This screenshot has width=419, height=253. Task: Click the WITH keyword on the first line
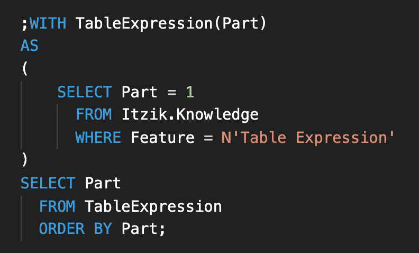coord(48,23)
